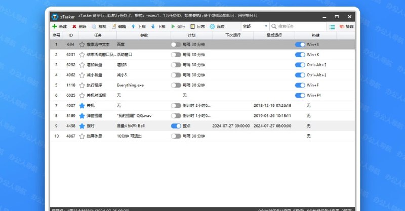Click the green plus 新建 (New) icon
Viewport: 405px width, 211px height.
coord(55,26)
